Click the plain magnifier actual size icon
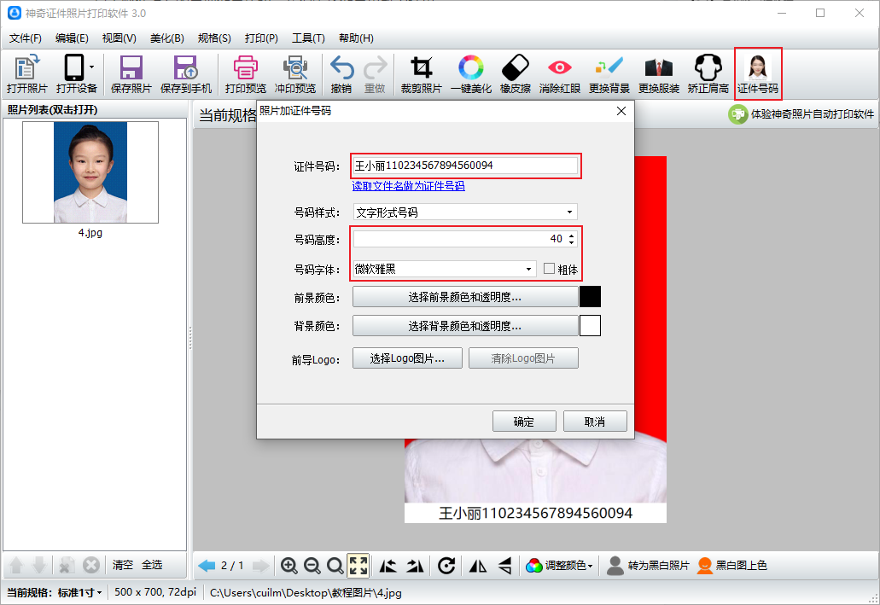Viewport: 880px width, 605px height. (335, 566)
